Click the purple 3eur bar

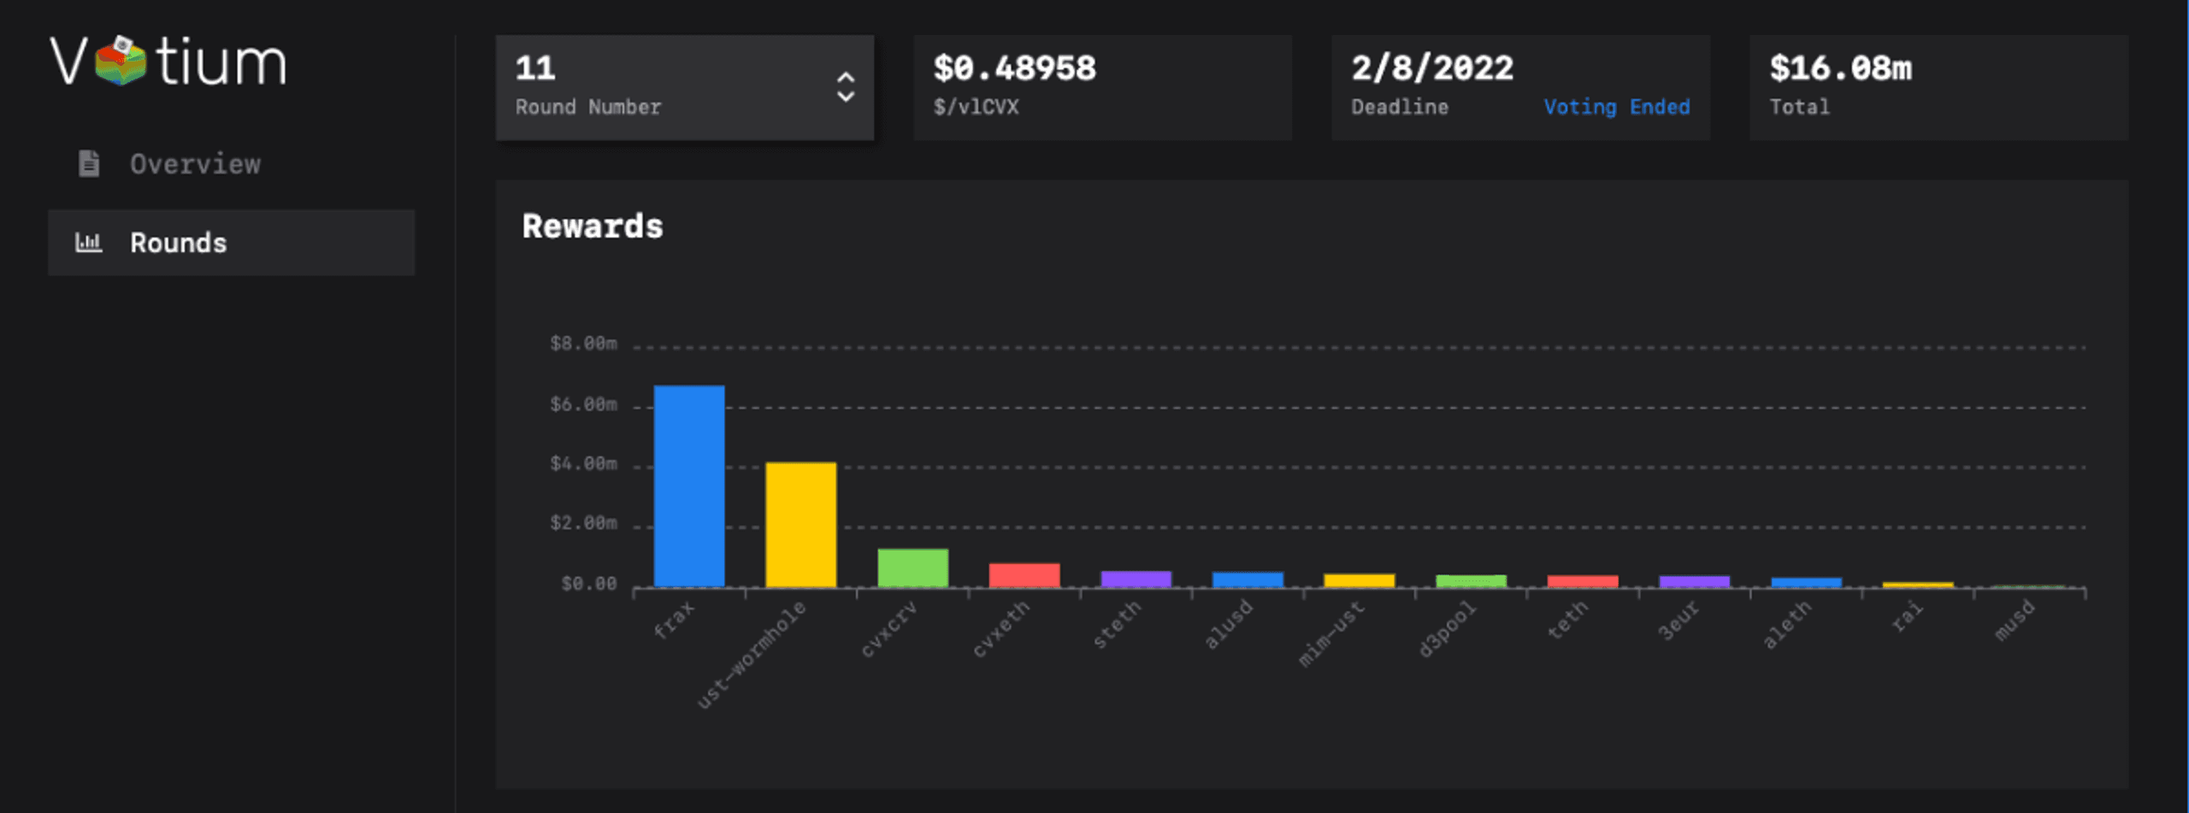point(1695,581)
